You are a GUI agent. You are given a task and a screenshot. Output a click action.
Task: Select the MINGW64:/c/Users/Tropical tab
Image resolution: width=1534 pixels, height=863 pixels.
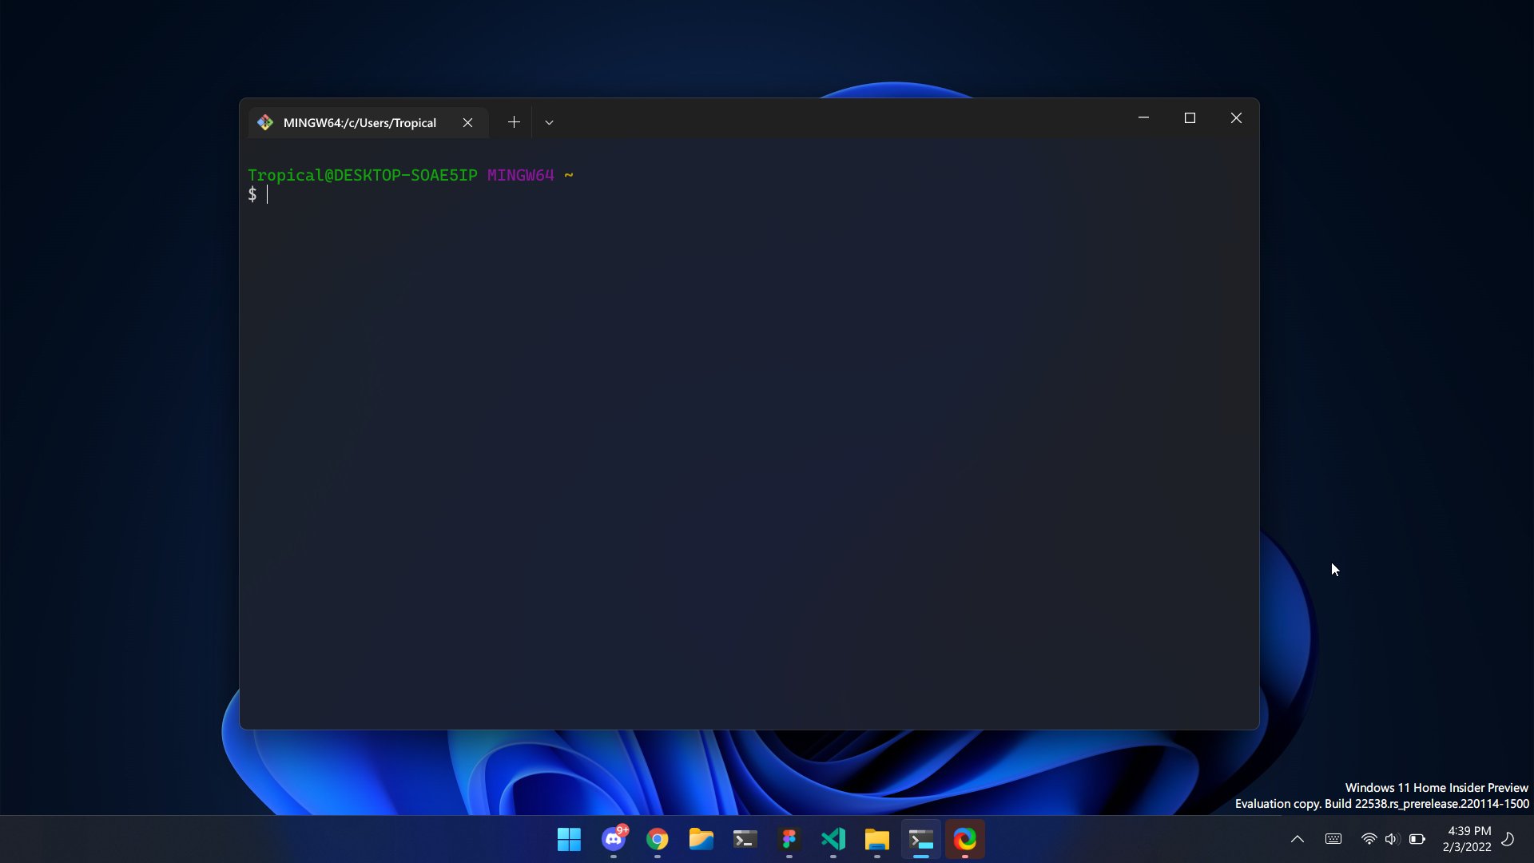click(361, 122)
